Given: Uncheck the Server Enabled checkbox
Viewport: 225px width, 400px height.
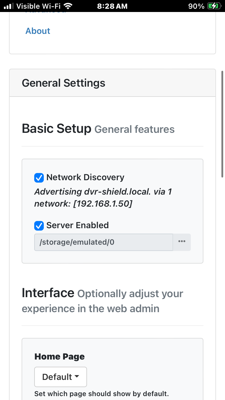Looking at the screenshot, I should 39,225.
